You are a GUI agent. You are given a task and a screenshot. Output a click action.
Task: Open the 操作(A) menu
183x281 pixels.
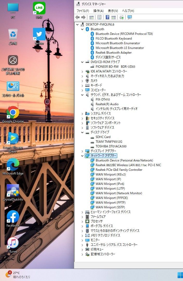98,11
